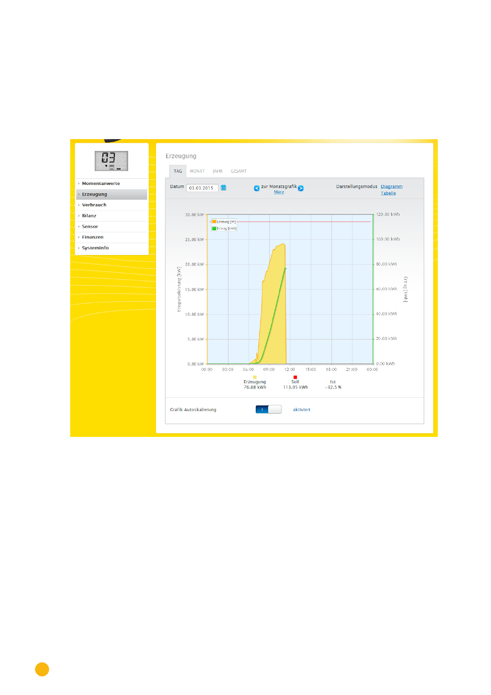The height and width of the screenshot is (695, 491).
Task: Go to previous day with left arrow
Action: tap(256, 188)
